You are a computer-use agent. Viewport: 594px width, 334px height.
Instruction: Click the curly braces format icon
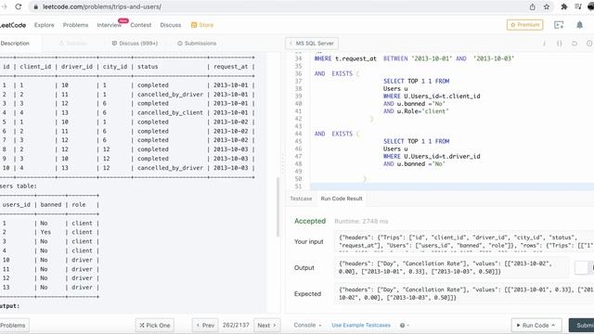coord(560,44)
